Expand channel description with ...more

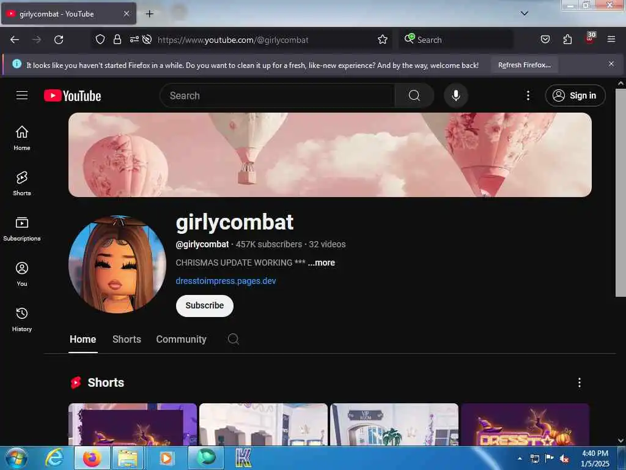(x=322, y=263)
